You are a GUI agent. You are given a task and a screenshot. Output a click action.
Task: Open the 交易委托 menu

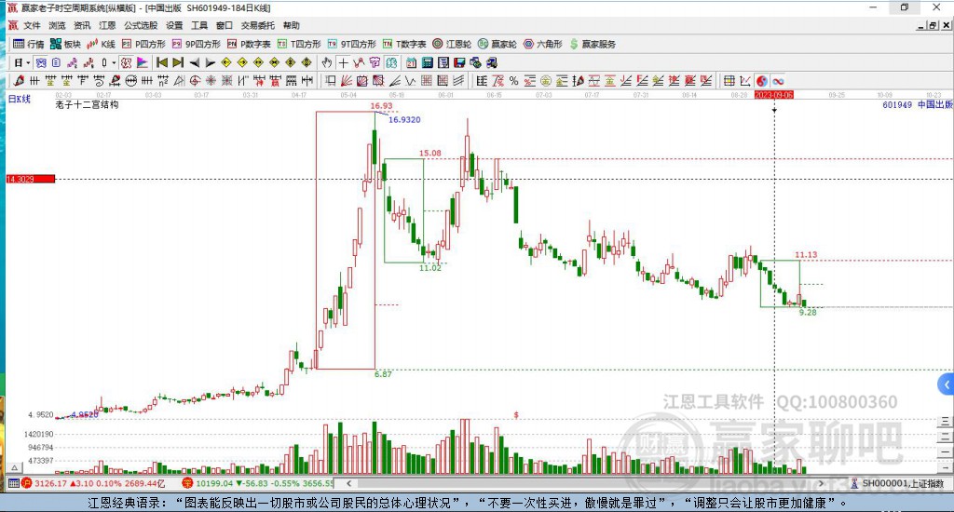pyautogui.click(x=257, y=25)
